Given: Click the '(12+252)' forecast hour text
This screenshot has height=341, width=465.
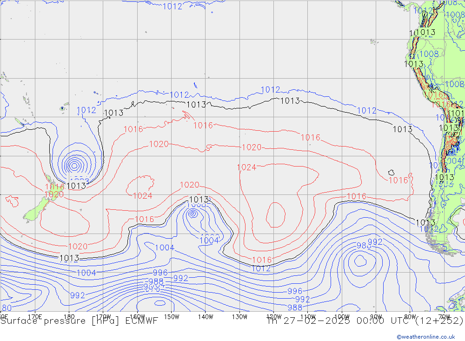Looking at the screenshot, I should point(439,321).
